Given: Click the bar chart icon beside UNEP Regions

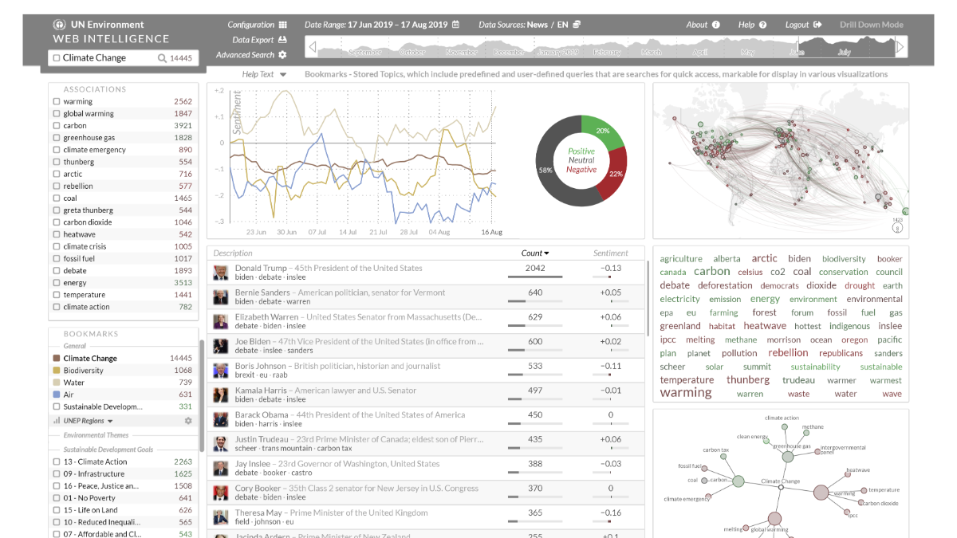Looking at the screenshot, I should 56,421.
